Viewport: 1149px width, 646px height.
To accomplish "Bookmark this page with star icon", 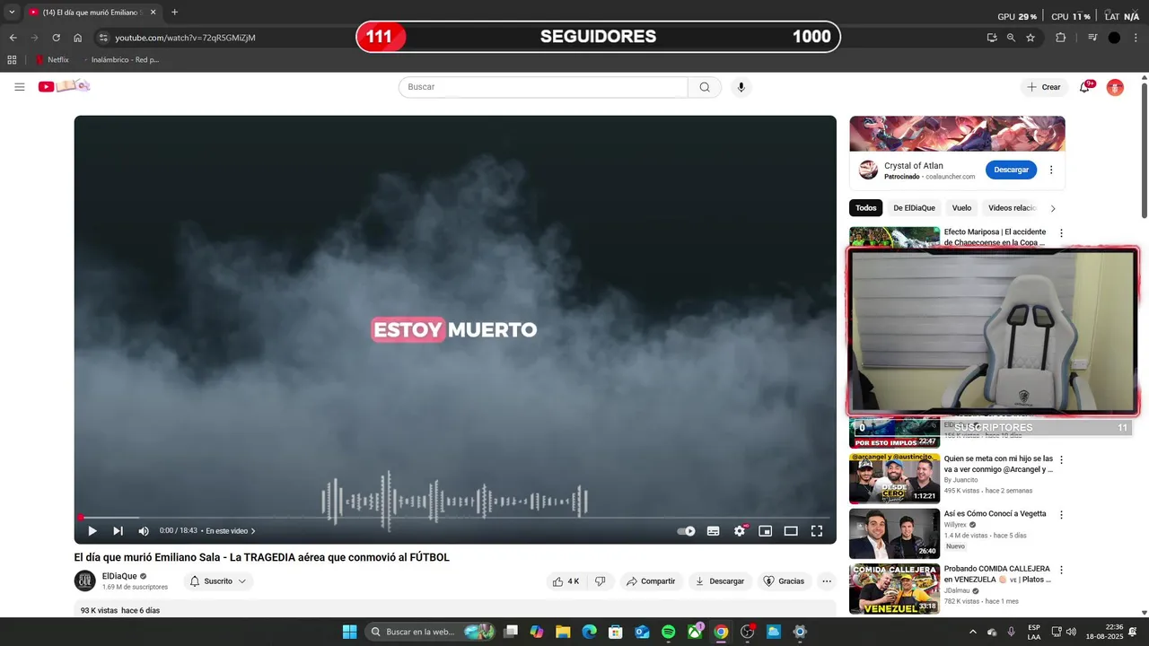I will [1031, 38].
